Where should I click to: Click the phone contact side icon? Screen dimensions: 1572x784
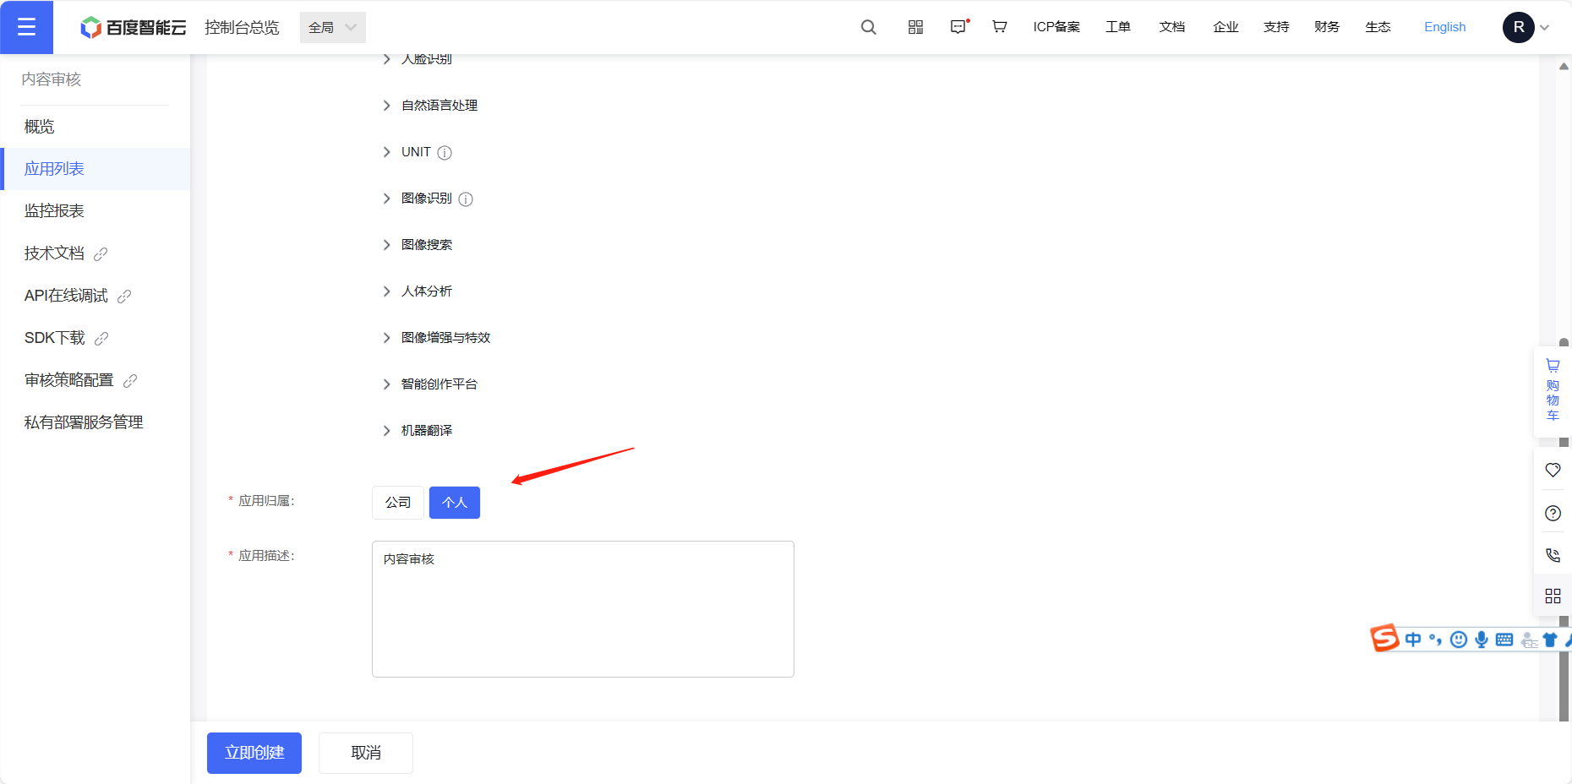[x=1553, y=555]
